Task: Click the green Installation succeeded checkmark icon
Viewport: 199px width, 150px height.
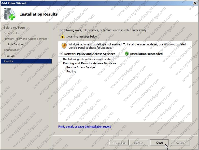Action: pos(127,54)
